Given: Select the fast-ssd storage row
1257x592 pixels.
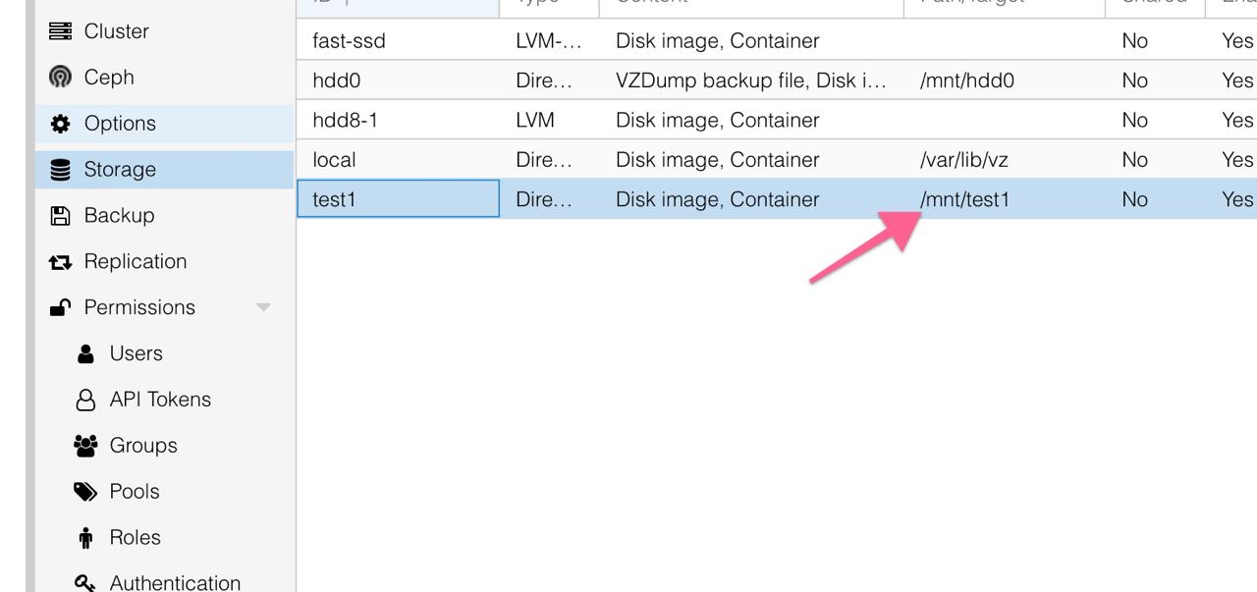Looking at the screenshot, I should click(x=777, y=40).
